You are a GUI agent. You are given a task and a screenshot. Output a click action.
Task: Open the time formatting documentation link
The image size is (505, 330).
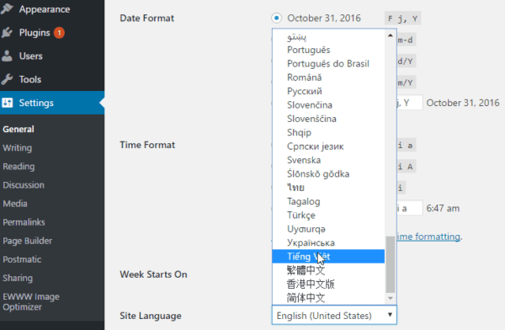(428, 237)
